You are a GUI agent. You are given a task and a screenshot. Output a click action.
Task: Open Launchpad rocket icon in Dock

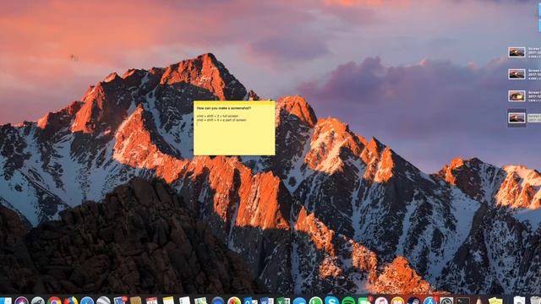coord(38,301)
